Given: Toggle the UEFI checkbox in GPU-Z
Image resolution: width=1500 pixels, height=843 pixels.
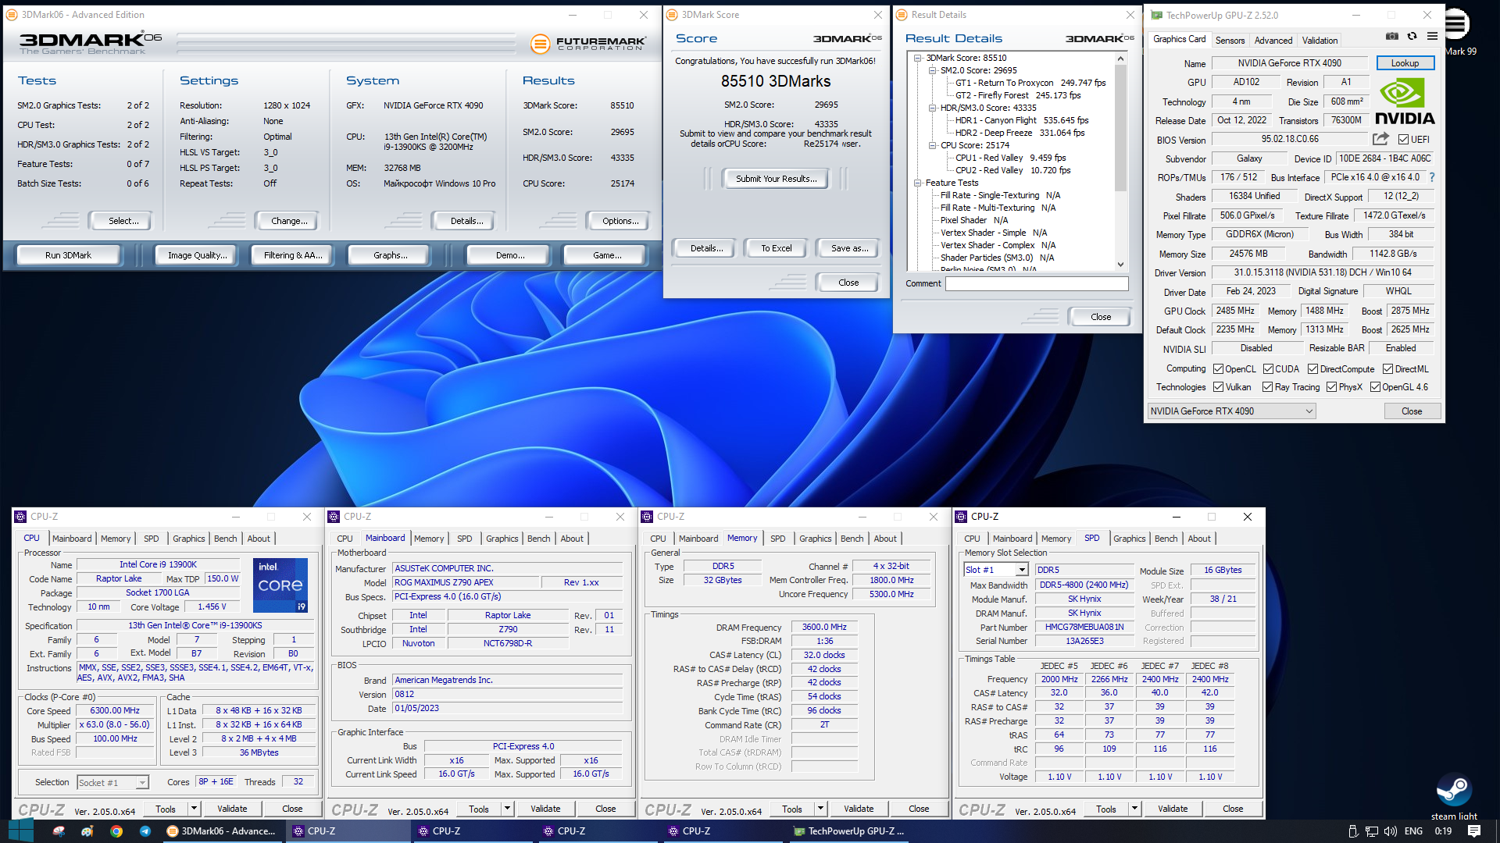Looking at the screenshot, I should [1403, 140].
